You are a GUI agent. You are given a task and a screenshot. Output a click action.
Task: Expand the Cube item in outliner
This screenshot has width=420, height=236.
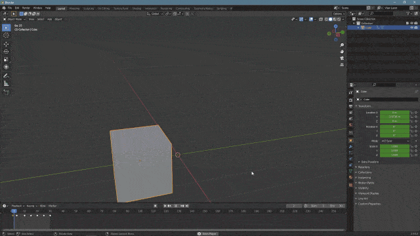[x=358, y=28]
